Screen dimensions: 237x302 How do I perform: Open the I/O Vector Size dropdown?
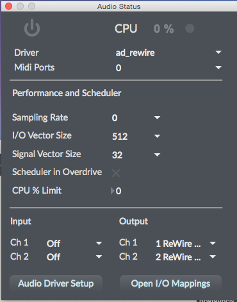click(136, 136)
